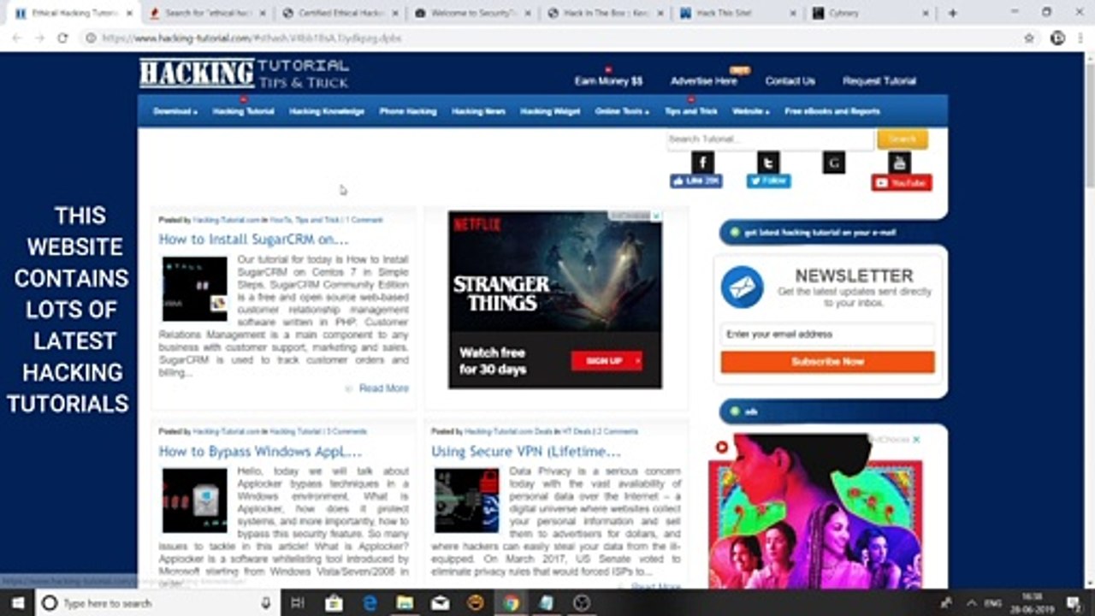Open the site's YouTube icon link
The width and height of the screenshot is (1095, 616).
point(899,162)
